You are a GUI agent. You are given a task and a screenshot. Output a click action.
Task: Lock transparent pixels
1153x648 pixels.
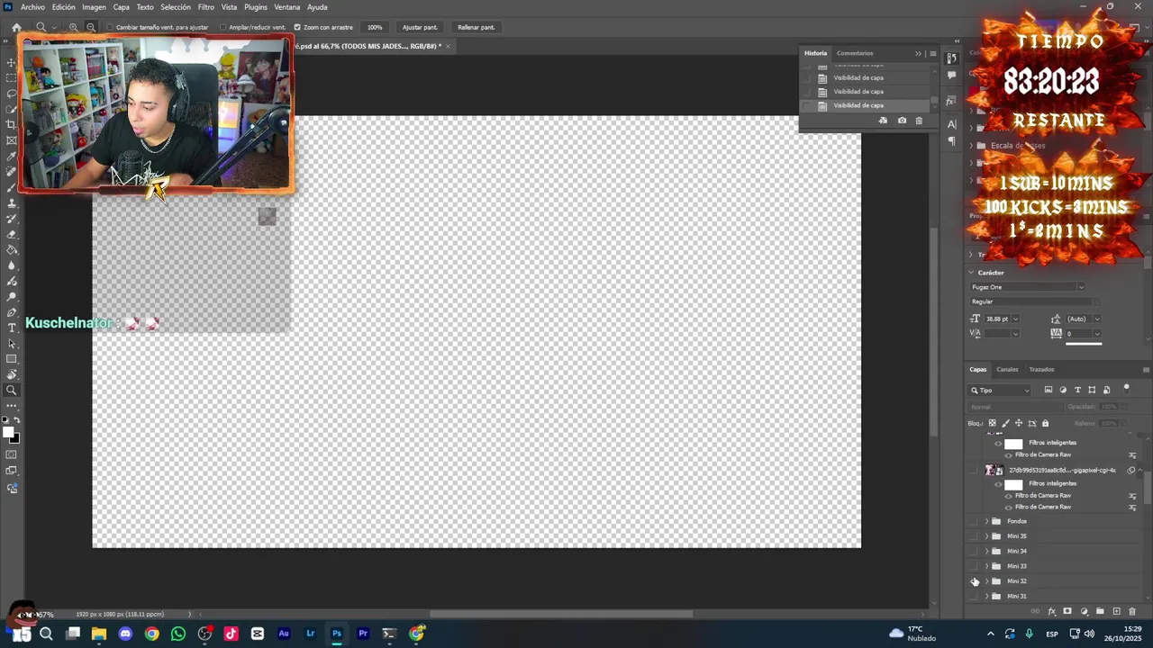(x=993, y=423)
